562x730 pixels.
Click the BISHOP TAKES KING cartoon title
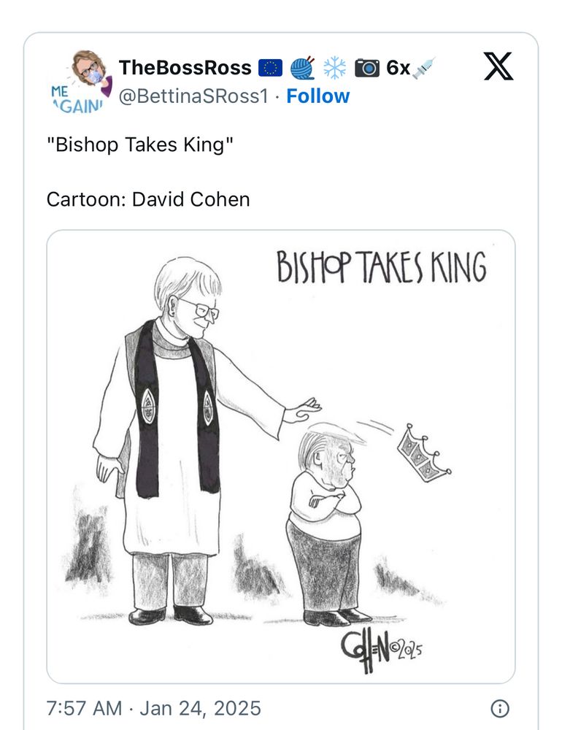pos(382,267)
